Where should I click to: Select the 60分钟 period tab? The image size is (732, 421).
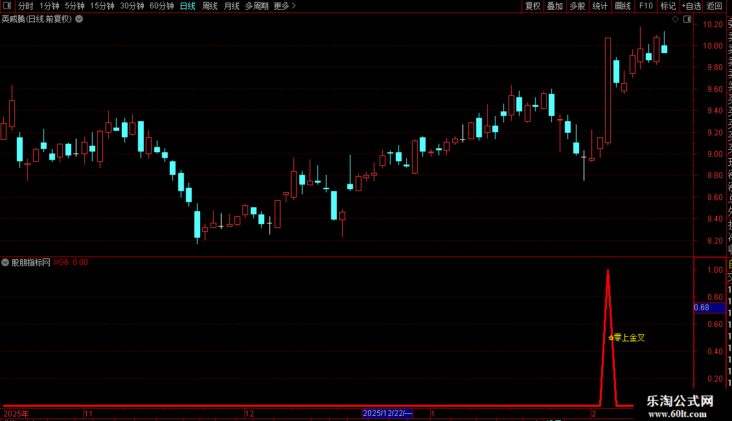pos(161,6)
